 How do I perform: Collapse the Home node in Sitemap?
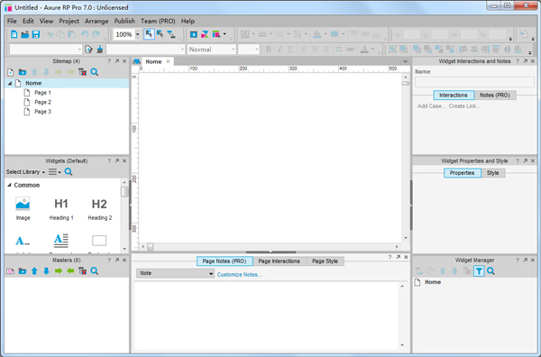click(x=10, y=83)
